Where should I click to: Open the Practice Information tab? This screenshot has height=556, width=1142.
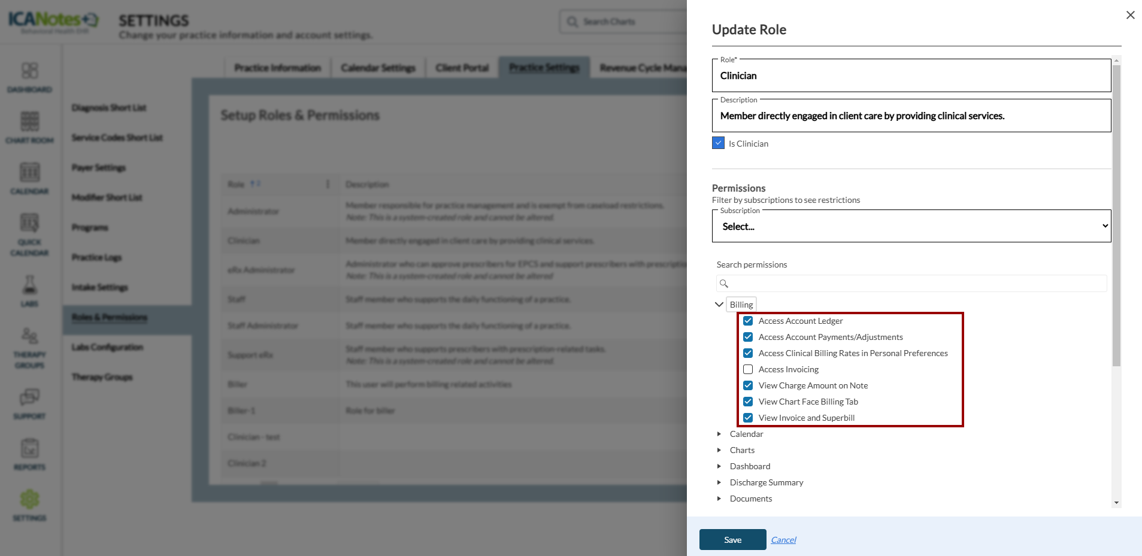click(278, 68)
